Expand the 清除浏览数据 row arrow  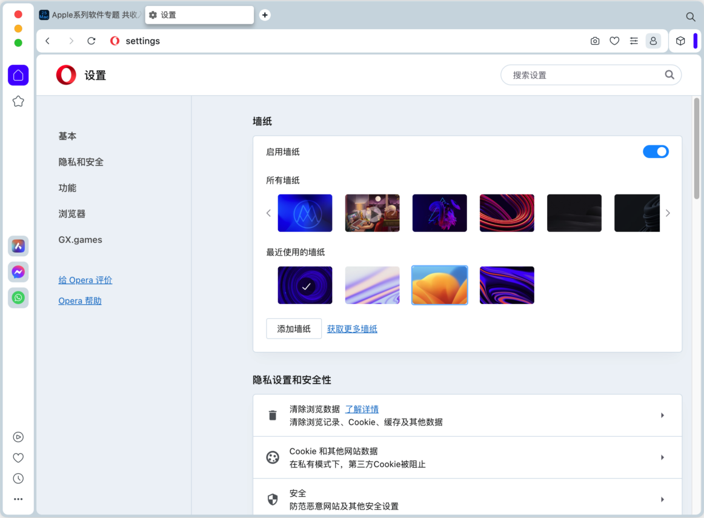point(662,415)
